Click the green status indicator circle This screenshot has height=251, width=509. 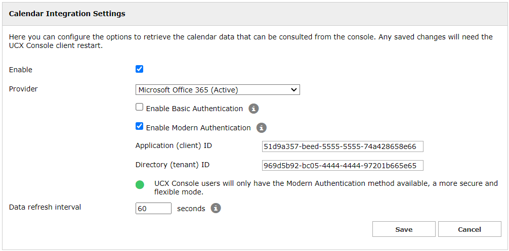(x=140, y=184)
